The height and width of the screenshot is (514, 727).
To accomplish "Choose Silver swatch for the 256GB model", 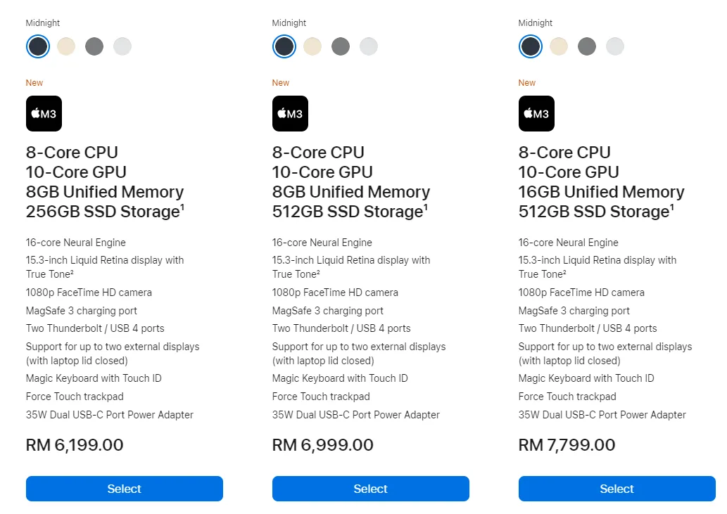I will 122,46.
